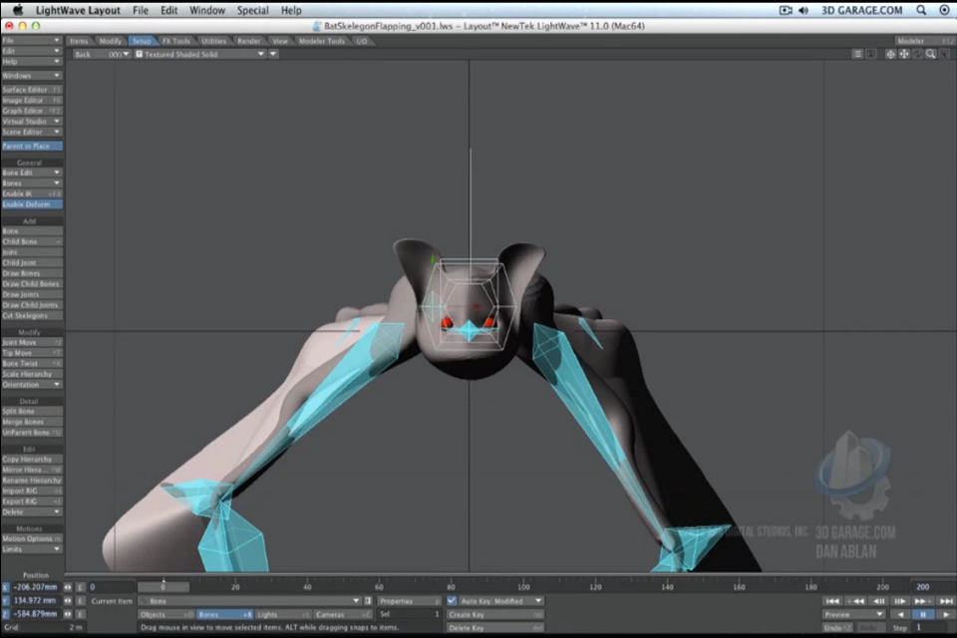The width and height of the screenshot is (957, 638).
Task: Switch to the Render tab
Action: [248, 41]
